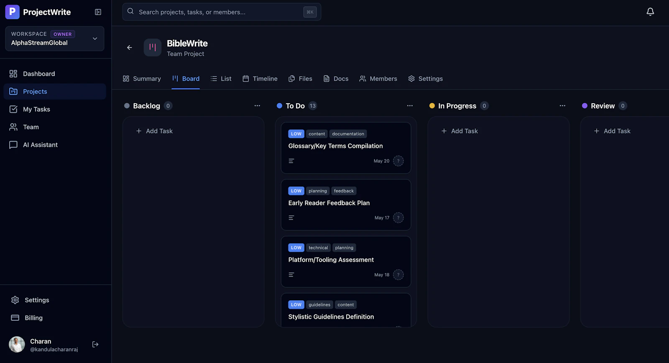Add Task in In Progress column

460,131
